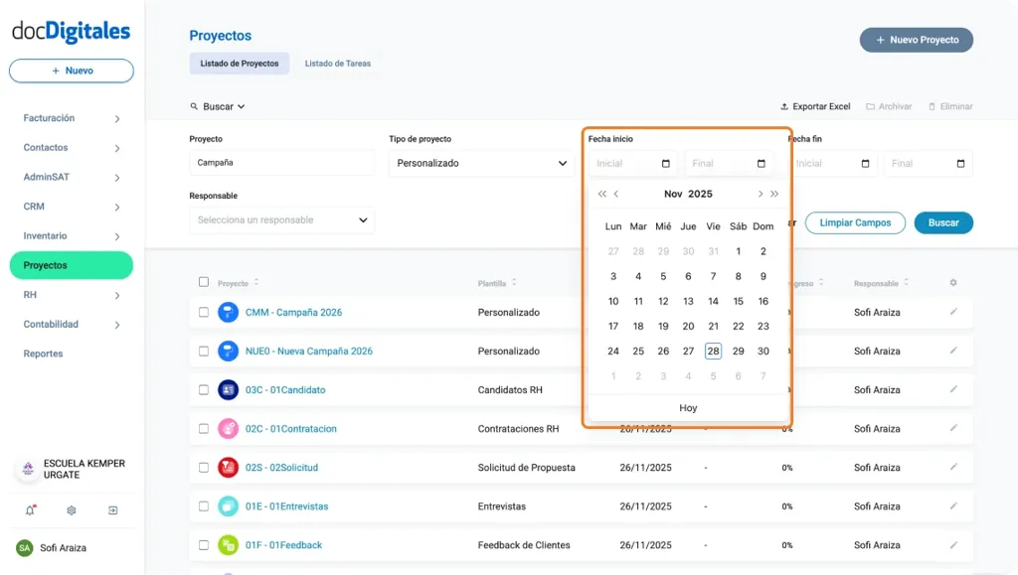1018x575 pixels.
Task: Open the Tipo de proyecto dropdown showing Personalizado
Action: [480, 163]
